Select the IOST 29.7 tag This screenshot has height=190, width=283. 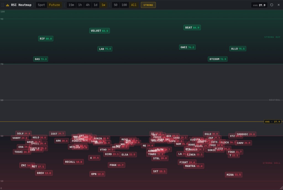pyautogui.click(x=57, y=134)
